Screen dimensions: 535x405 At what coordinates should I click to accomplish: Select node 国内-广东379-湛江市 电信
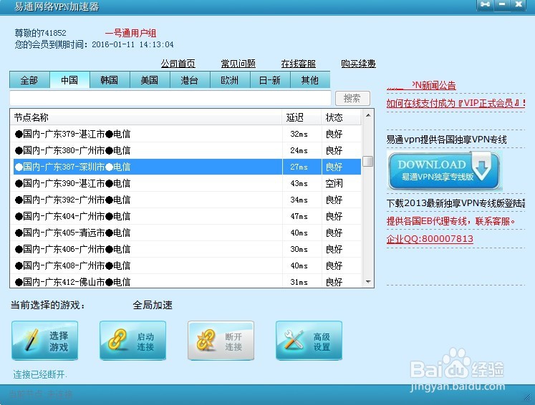[x=187, y=134]
